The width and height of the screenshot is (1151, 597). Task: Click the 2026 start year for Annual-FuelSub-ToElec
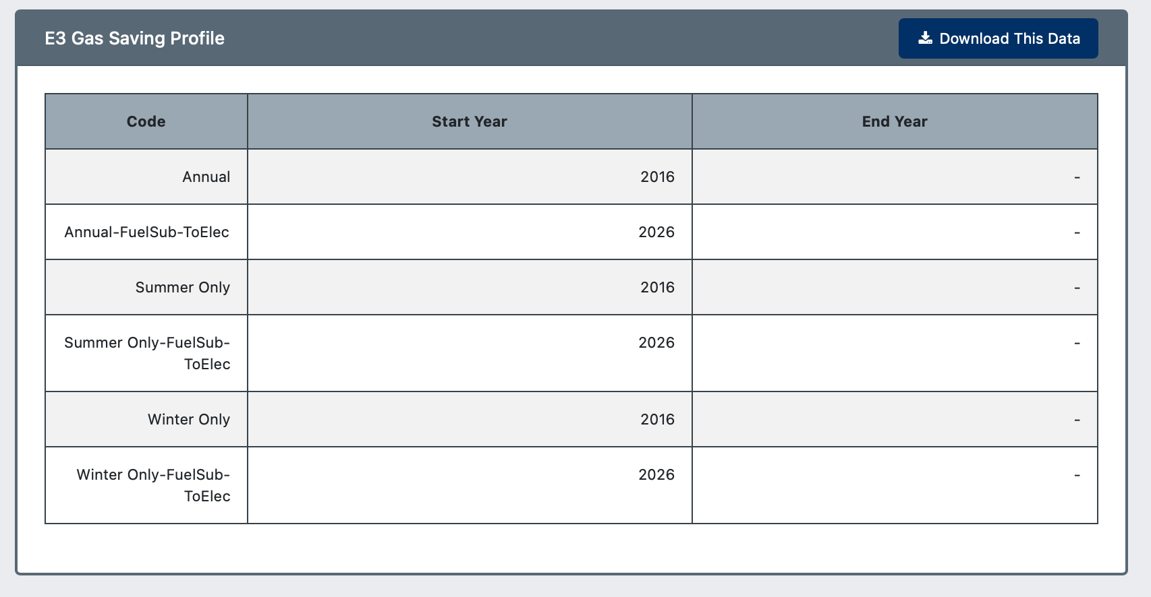[656, 232]
